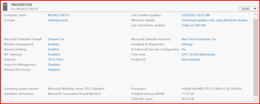
Task: Open Real-Time Protection: On link
Action: 199,39
